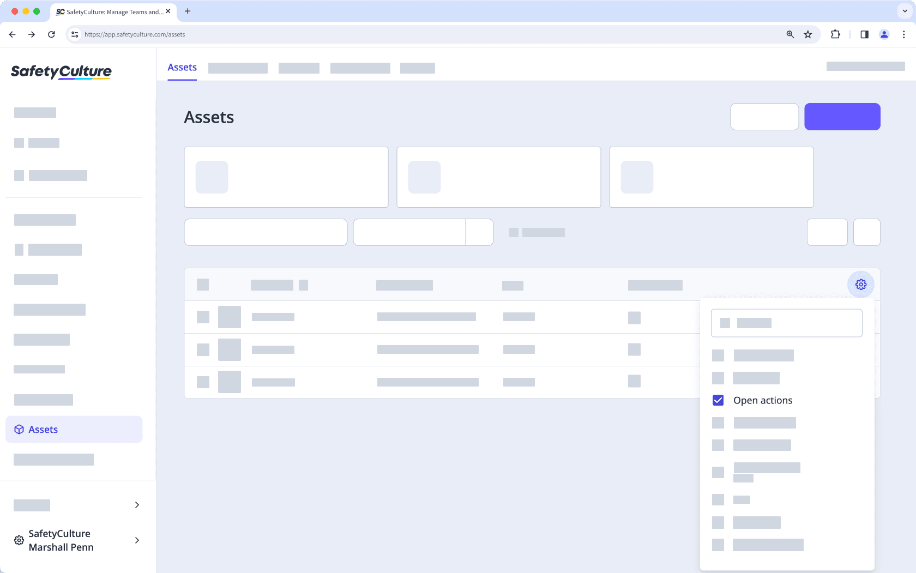Expand the chevron next to SafetyCulture Marshall Penn
This screenshot has width=916, height=573.
pos(137,540)
